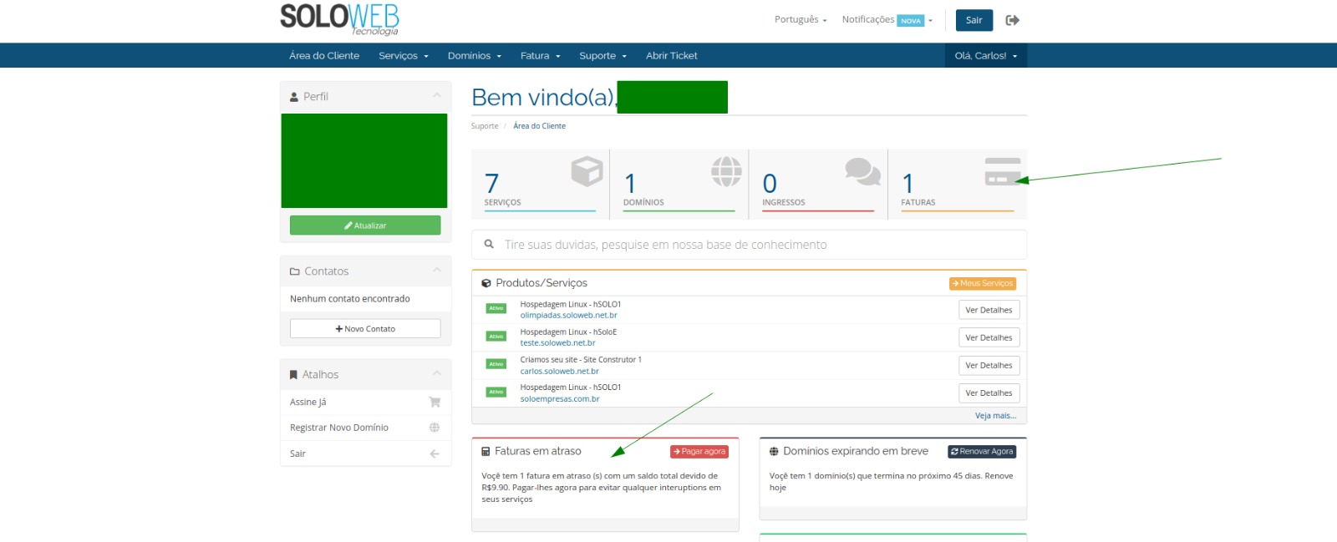Open Abrir Ticket in the navbar
Viewport: 1337px width, 542px height.
(671, 56)
